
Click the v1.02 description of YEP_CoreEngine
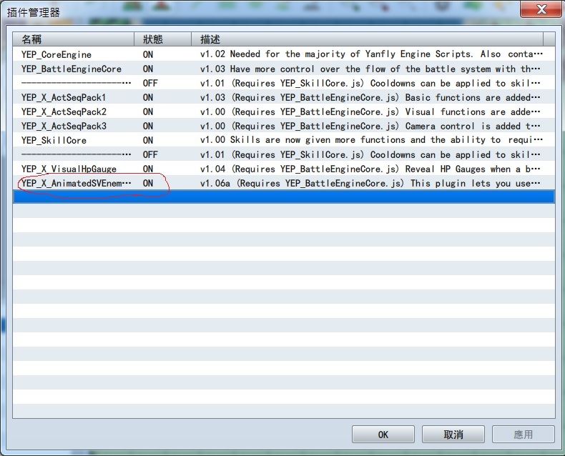(x=371, y=54)
